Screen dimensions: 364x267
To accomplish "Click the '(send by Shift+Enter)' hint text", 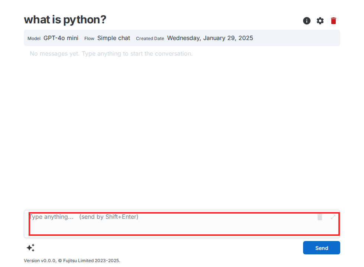I will pos(108,217).
